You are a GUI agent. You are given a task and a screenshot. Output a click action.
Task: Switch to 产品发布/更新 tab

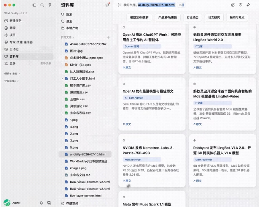pos(167,17)
